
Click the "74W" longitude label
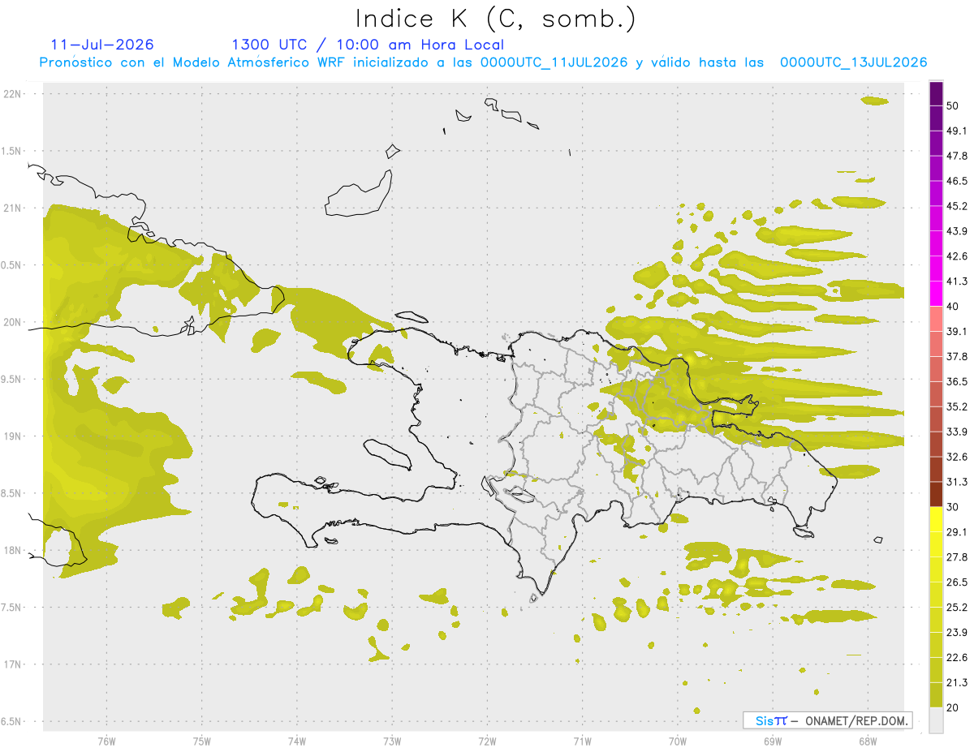[x=296, y=741]
